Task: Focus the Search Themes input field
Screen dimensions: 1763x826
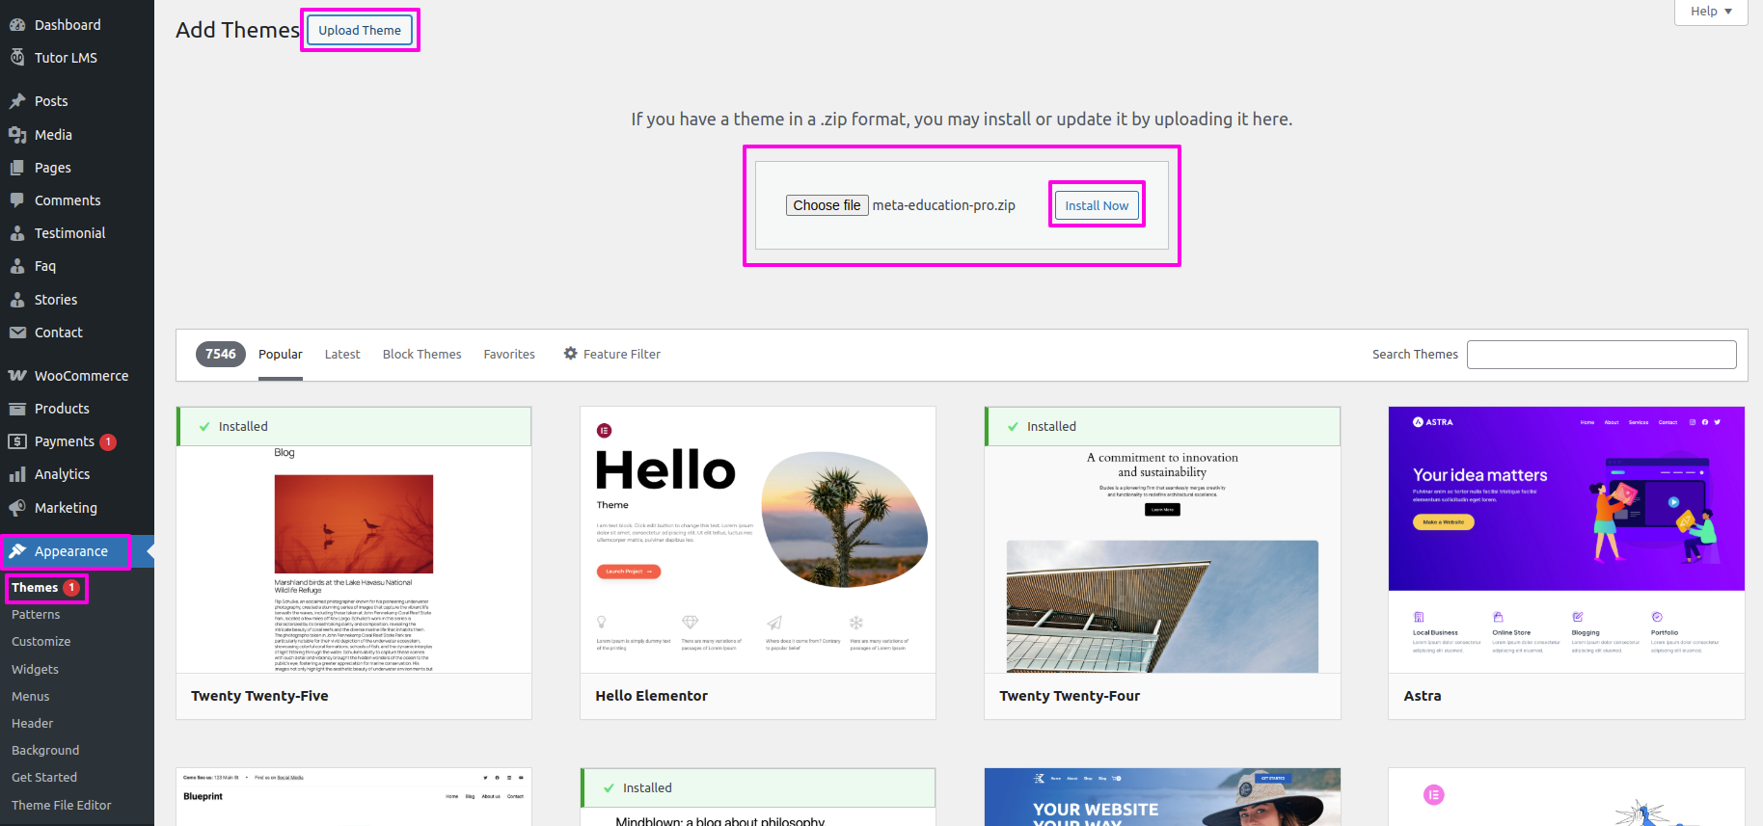Action: click(1601, 354)
